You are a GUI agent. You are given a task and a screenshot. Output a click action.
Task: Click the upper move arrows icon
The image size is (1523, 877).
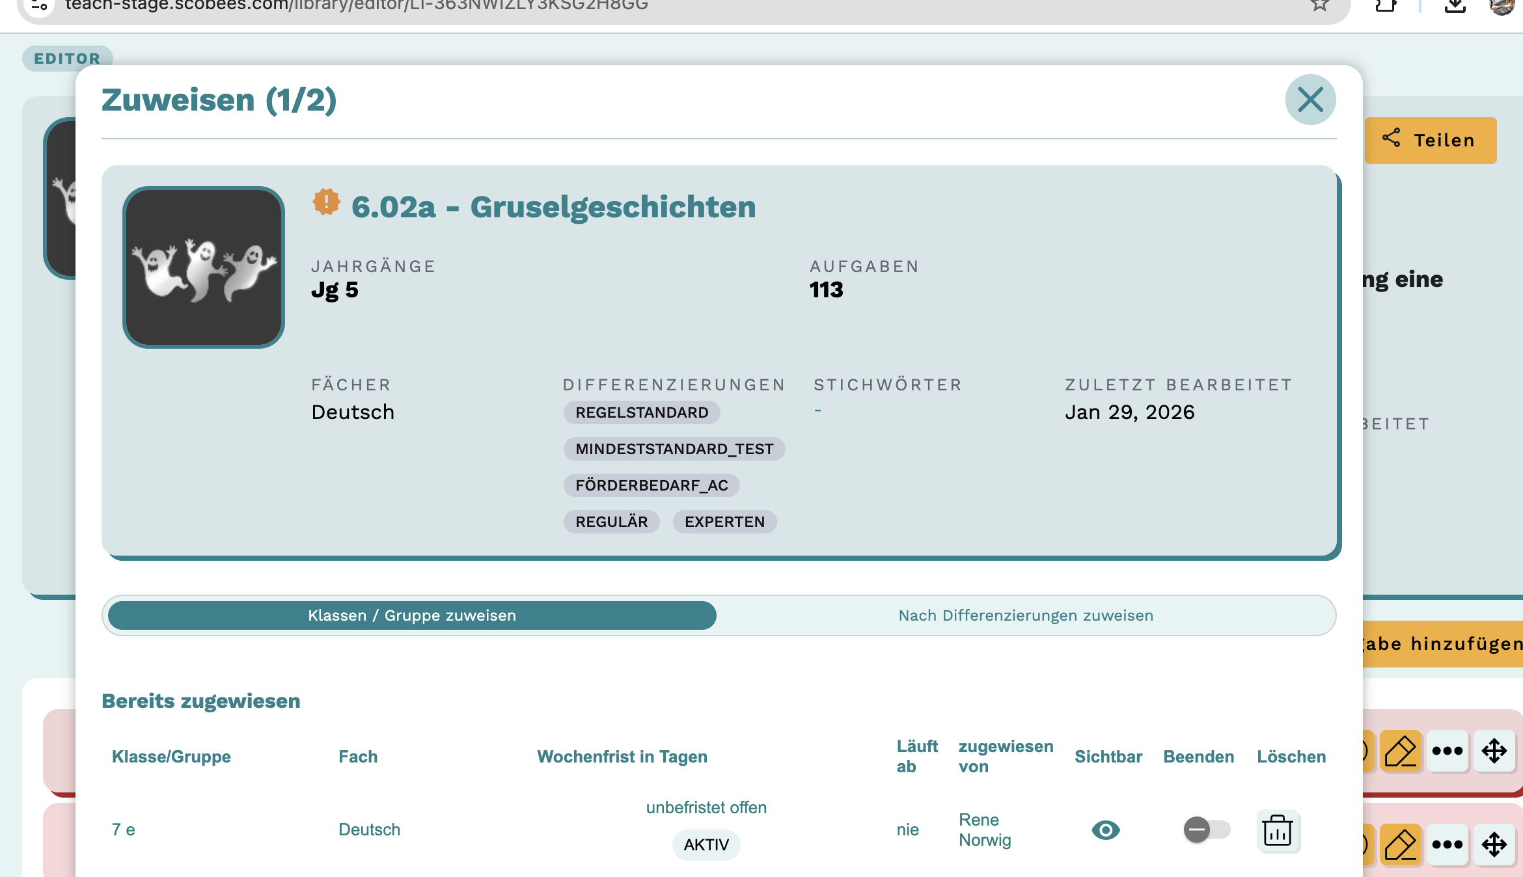pos(1494,751)
